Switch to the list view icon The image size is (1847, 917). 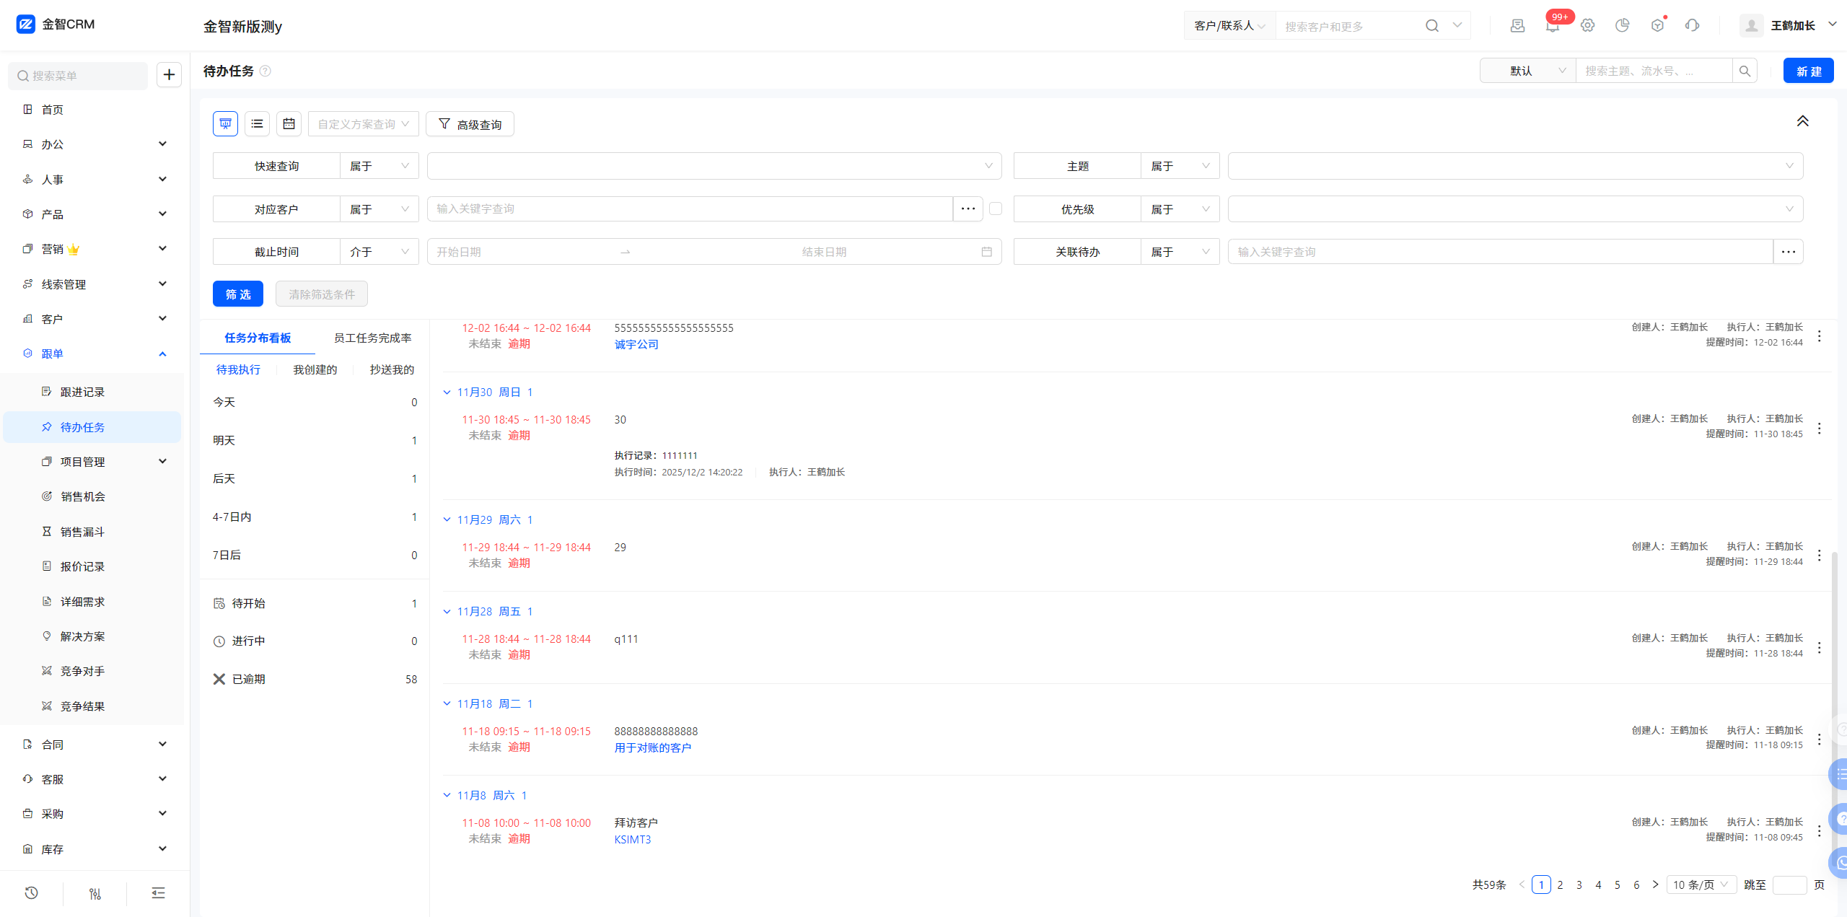click(x=257, y=124)
